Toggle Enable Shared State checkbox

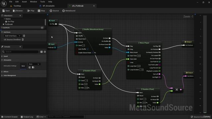tap(93, 53)
